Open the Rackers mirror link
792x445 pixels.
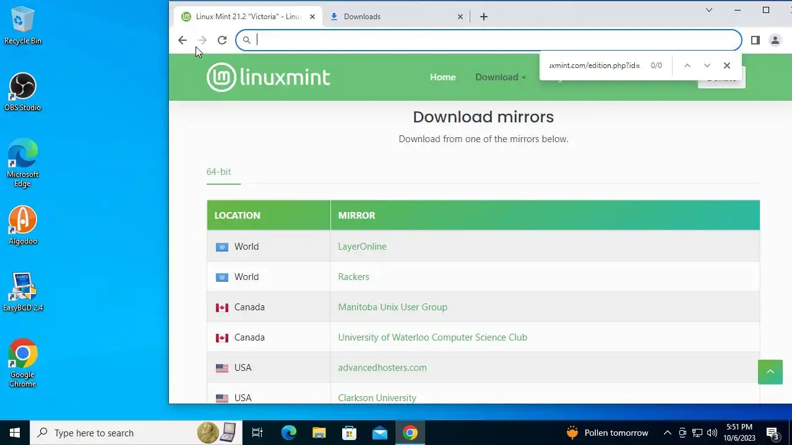pos(353,277)
